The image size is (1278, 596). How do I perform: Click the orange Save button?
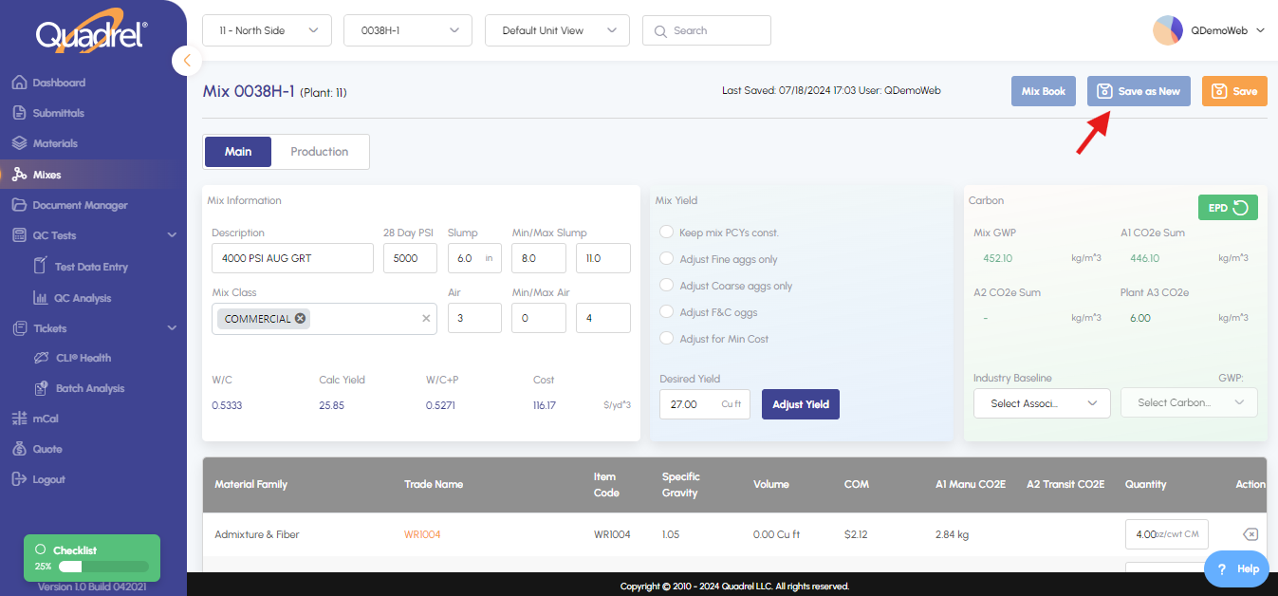pyautogui.click(x=1234, y=91)
